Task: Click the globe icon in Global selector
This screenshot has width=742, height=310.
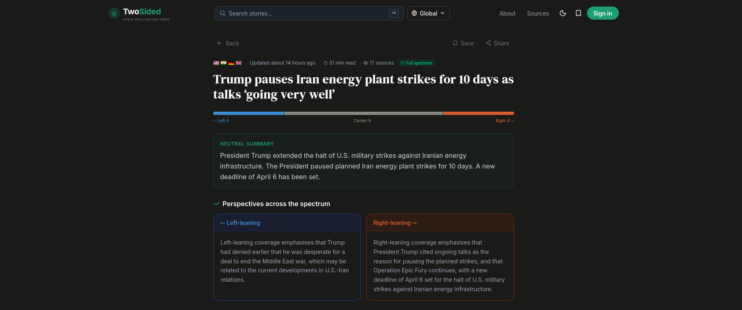Action: [x=414, y=13]
